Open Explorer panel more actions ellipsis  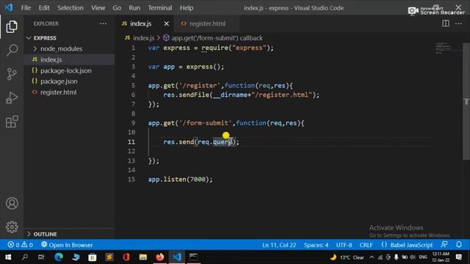(x=103, y=23)
